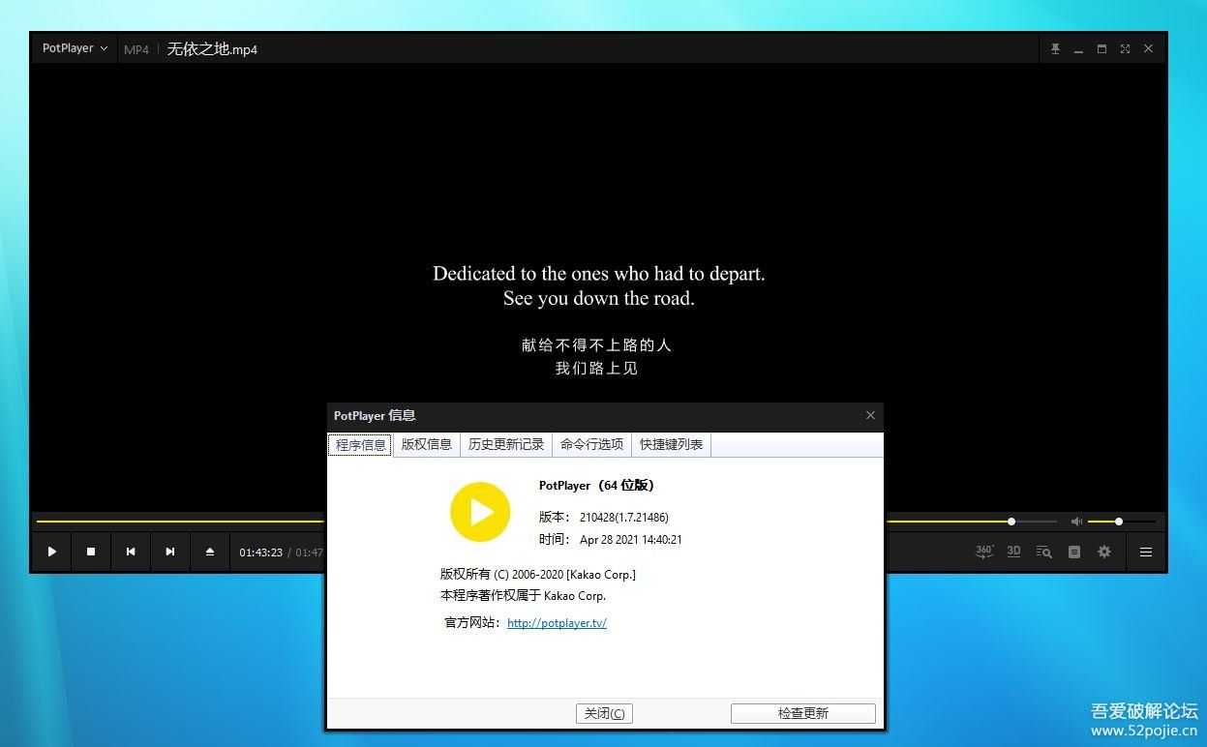1207x747 pixels.
Task: Skip to the next track
Action: coord(170,552)
